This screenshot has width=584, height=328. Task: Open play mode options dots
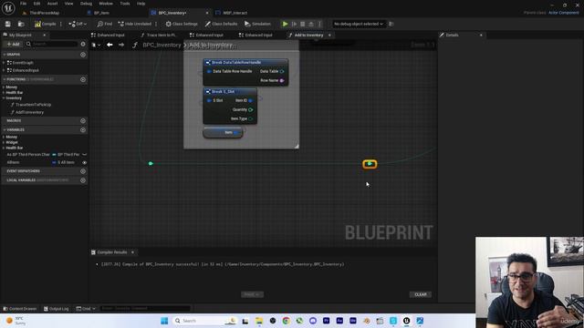click(319, 24)
